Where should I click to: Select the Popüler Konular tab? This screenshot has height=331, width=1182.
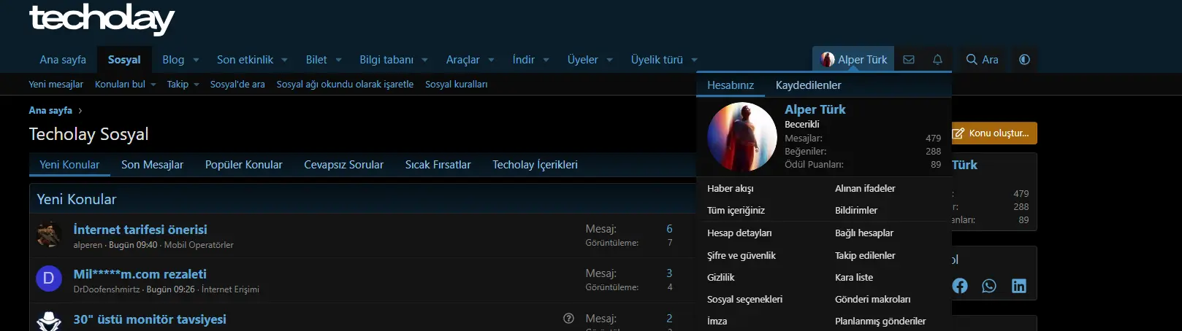243,165
